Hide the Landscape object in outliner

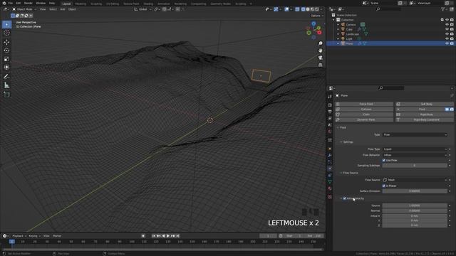[x=447, y=34]
